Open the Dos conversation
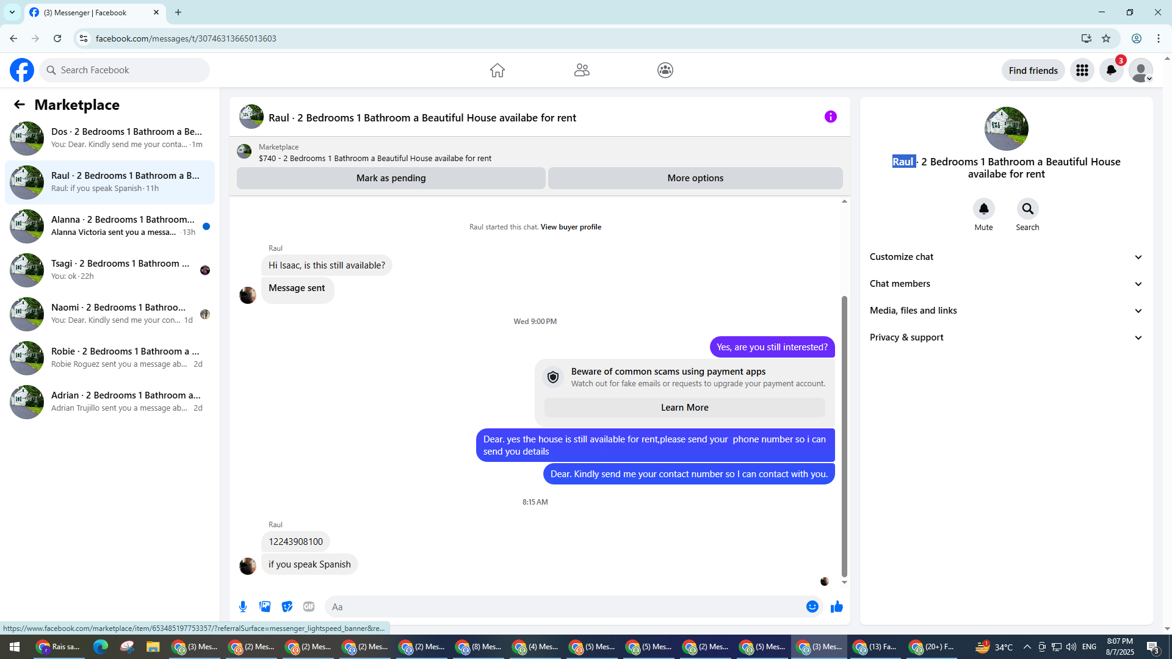 click(110, 139)
